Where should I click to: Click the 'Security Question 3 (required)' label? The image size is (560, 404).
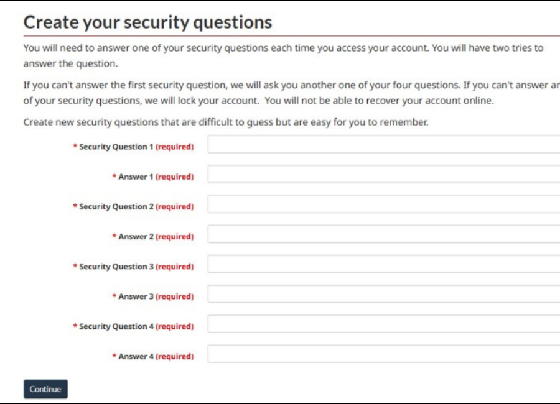point(133,267)
